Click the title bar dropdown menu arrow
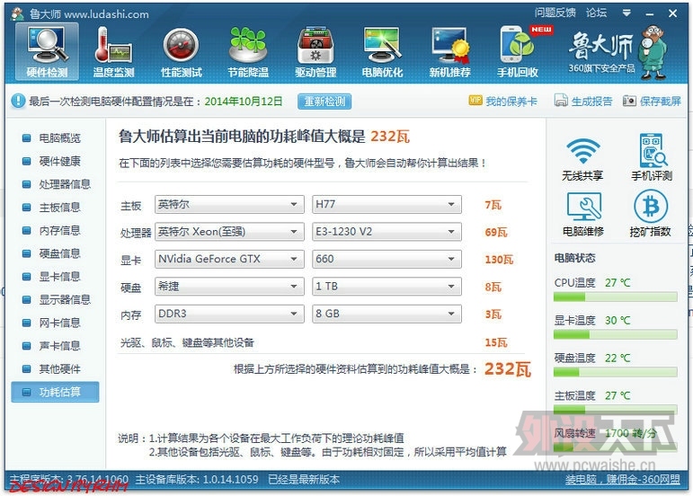This screenshot has width=693, height=496. 626,13
